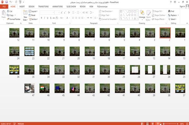Screen dimensions: 189x125
Task: Open the FILE tab
Action: click(4, 7)
